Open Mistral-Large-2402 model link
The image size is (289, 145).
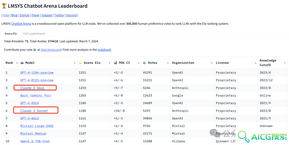(37, 126)
